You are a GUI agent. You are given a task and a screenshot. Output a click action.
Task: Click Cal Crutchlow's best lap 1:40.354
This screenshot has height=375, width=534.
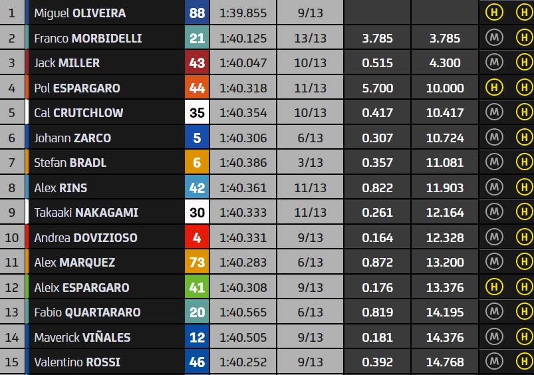(x=243, y=113)
